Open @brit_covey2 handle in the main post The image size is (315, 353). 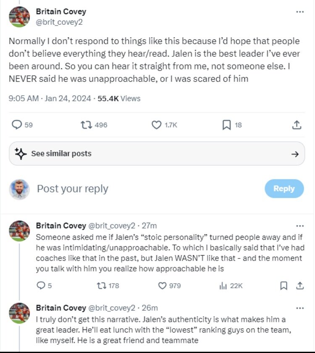coord(59,22)
